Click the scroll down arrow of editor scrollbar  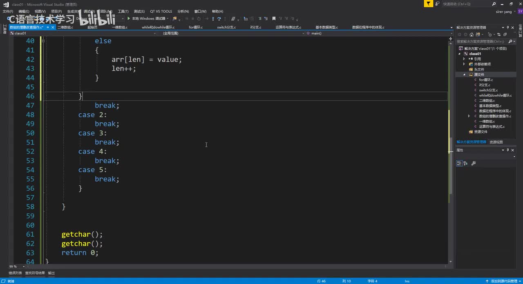pyautogui.click(x=451, y=261)
